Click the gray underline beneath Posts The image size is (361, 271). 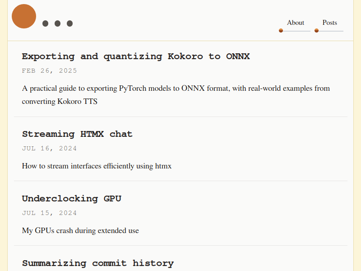click(x=331, y=31)
